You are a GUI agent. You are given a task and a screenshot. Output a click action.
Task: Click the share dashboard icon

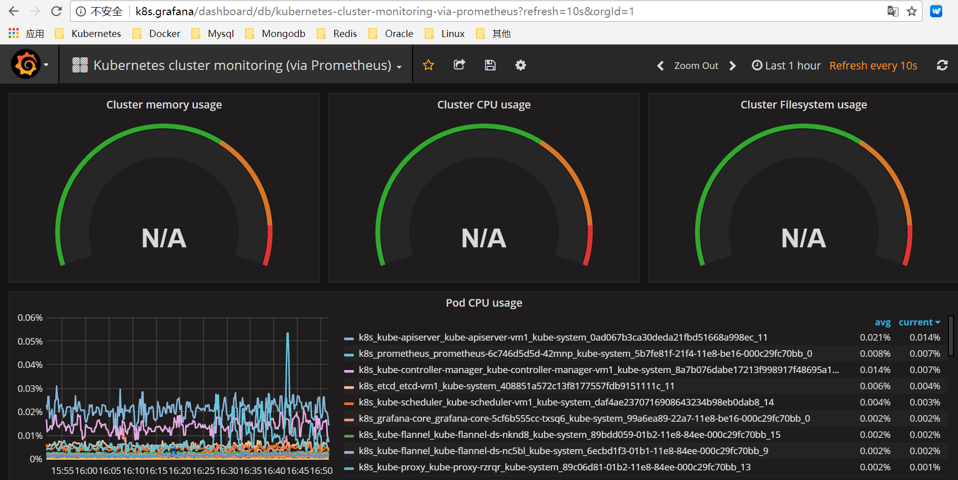pos(459,65)
